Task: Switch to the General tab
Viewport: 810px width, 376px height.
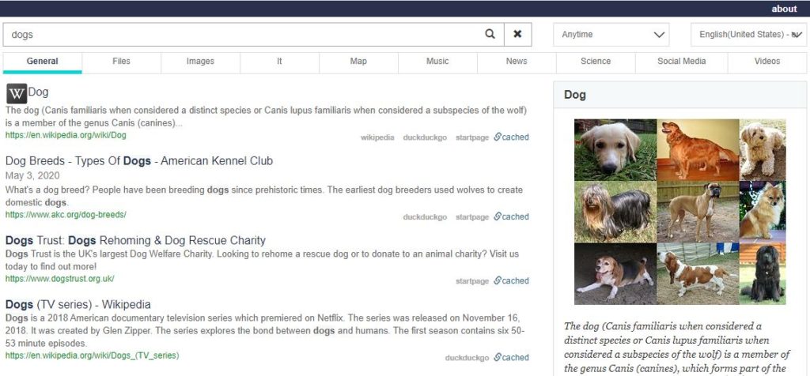Action: click(x=43, y=62)
